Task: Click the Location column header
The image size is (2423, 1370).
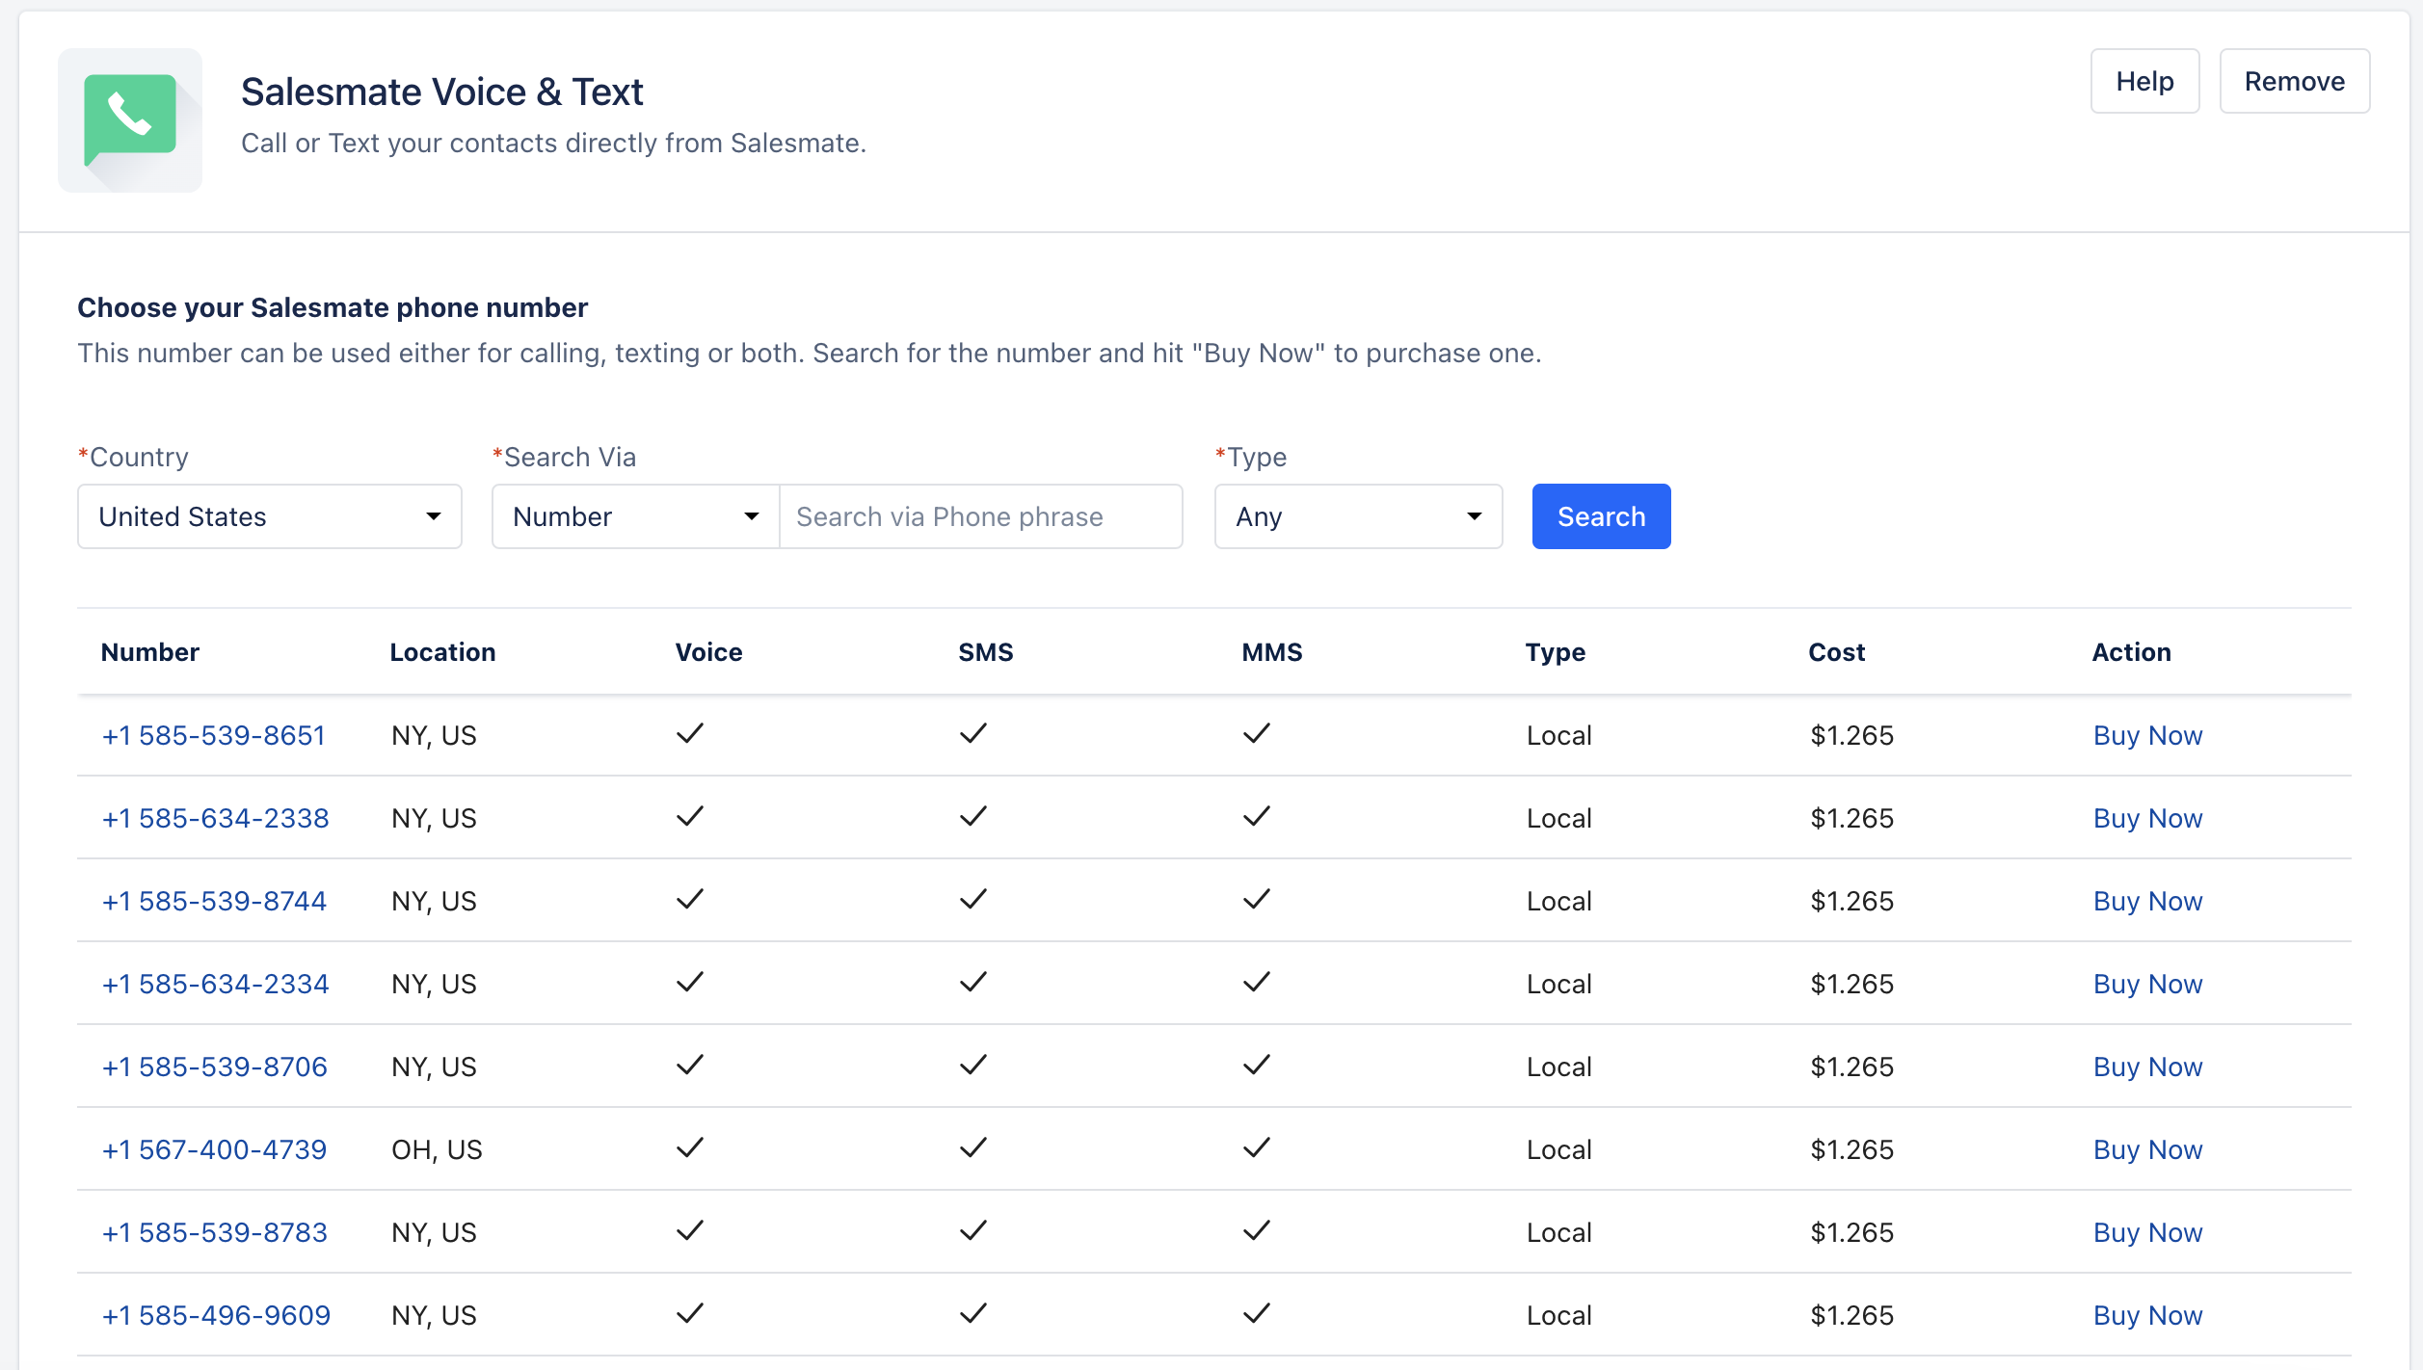Action: pyautogui.click(x=442, y=652)
